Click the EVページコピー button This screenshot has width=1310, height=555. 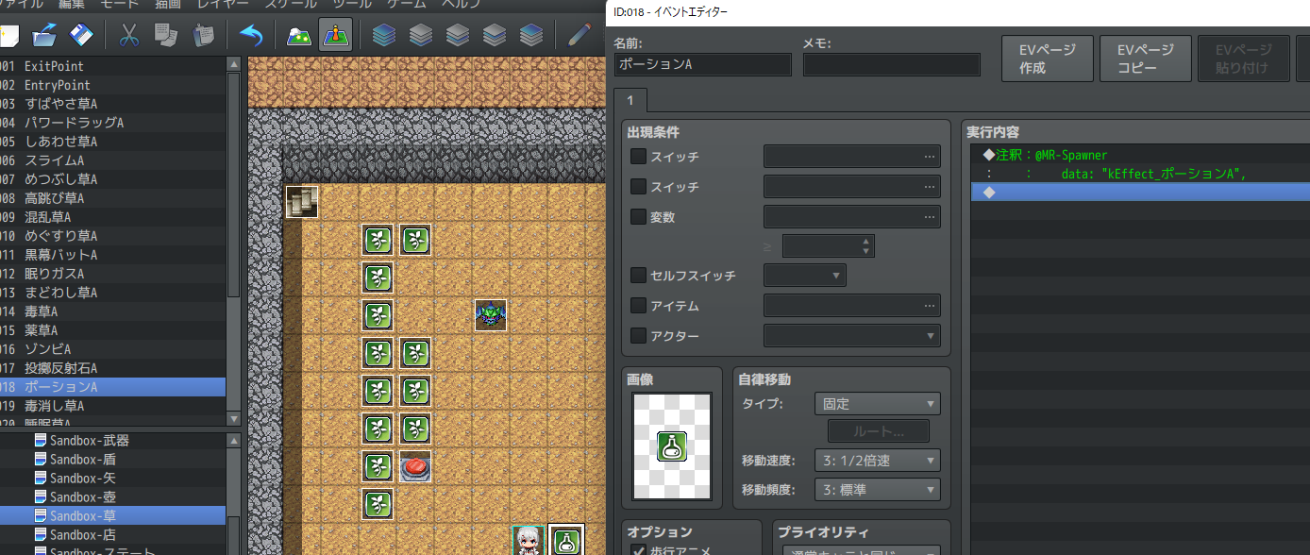1146,59
